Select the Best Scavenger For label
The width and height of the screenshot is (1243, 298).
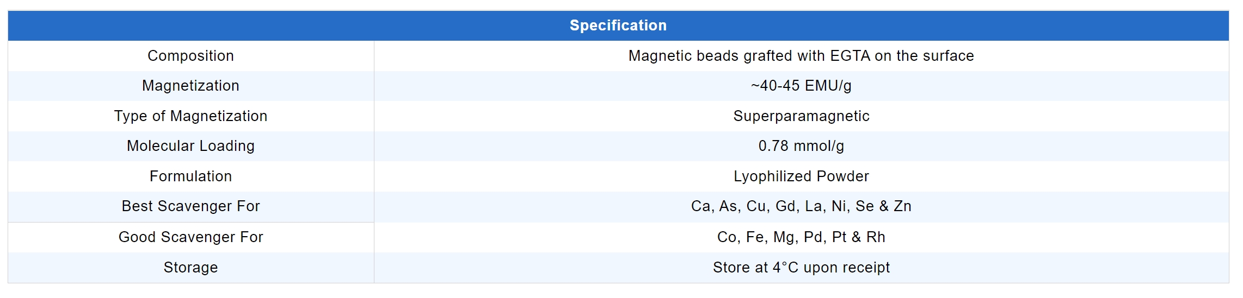point(190,206)
